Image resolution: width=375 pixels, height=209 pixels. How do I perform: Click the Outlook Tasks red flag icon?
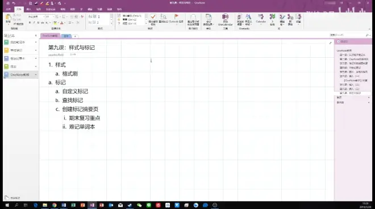pos(176,16)
